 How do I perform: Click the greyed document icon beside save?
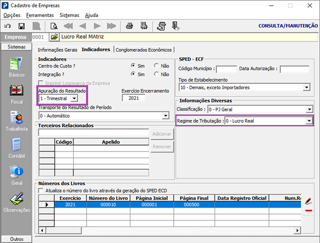pos(36,26)
